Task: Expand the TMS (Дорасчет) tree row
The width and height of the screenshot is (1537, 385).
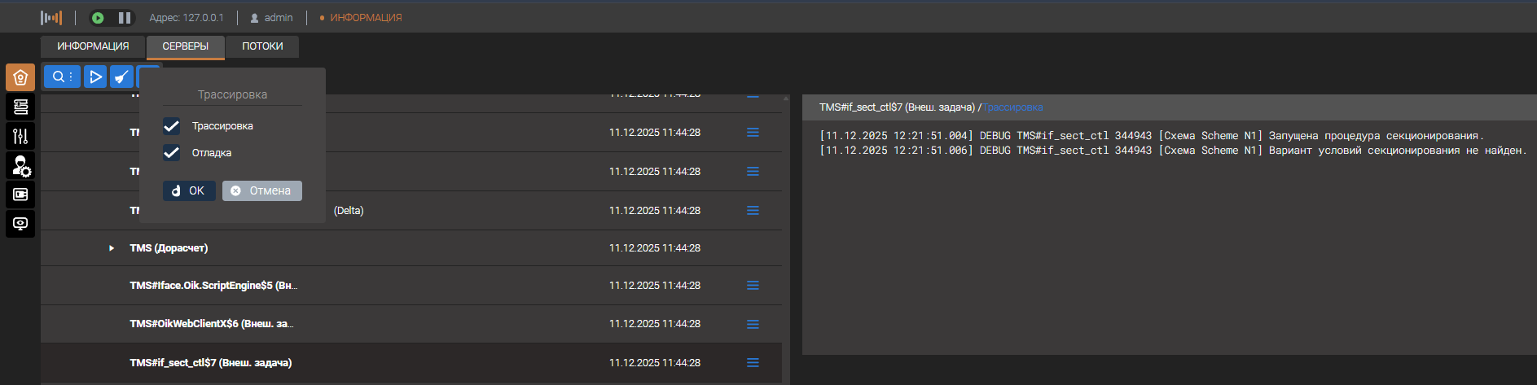Action: (112, 248)
